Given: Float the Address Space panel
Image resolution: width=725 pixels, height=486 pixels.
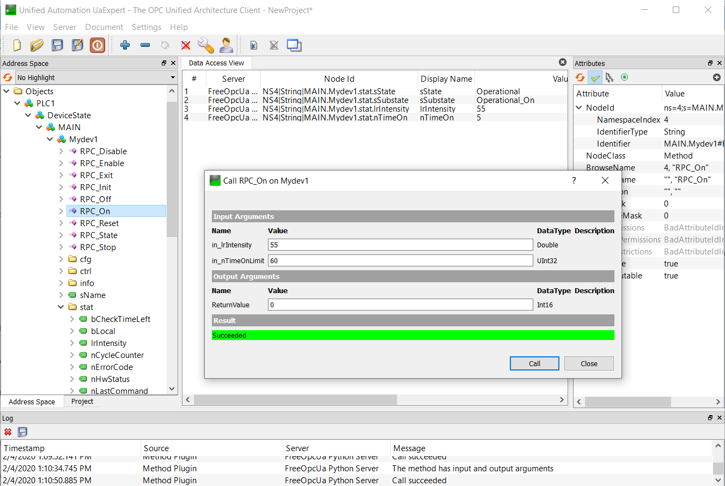Looking at the screenshot, I should click(164, 63).
